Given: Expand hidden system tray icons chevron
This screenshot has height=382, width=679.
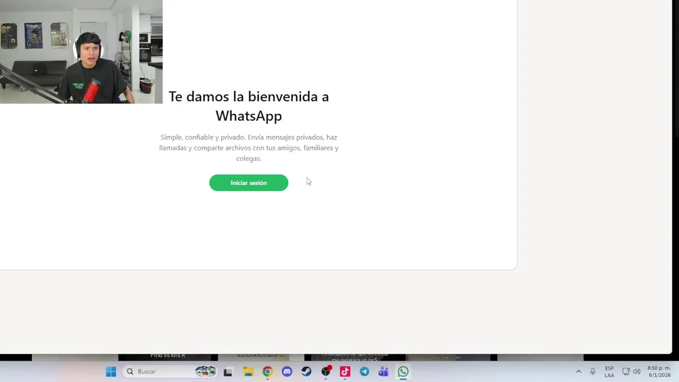Looking at the screenshot, I should tap(578, 371).
